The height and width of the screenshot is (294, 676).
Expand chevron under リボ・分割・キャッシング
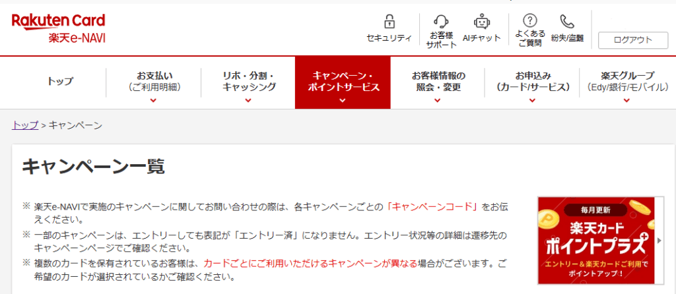pyautogui.click(x=248, y=101)
